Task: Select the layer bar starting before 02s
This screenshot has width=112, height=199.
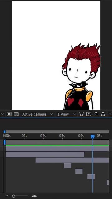Action: coord(72,160)
